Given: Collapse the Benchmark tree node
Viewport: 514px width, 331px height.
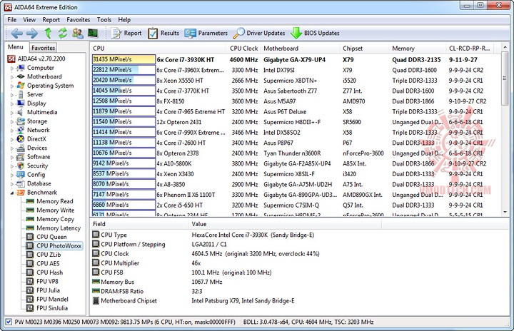Looking at the screenshot, I should [12, 193].
